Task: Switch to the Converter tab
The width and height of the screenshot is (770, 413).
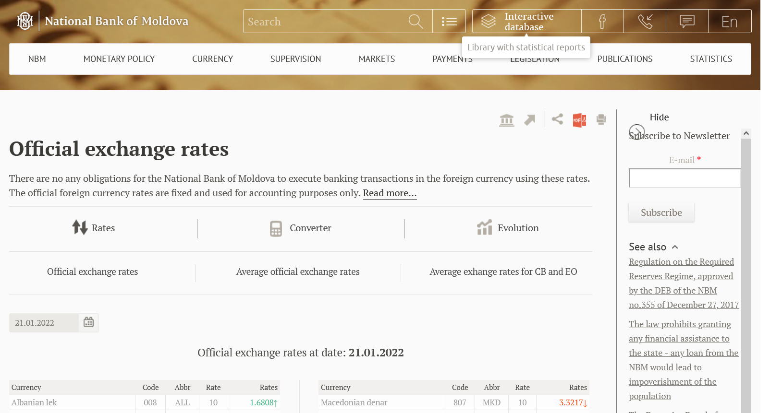Action: [301, 228]
